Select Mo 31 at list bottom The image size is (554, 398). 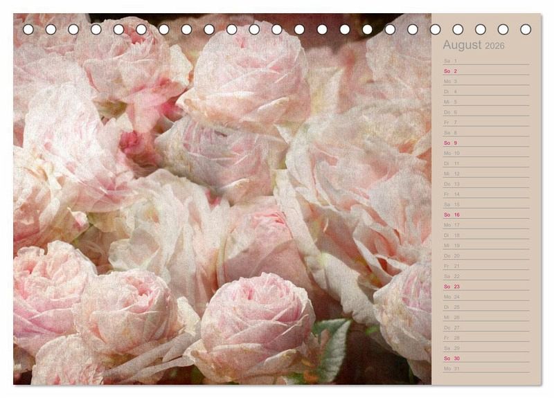[x=485, y=368]
